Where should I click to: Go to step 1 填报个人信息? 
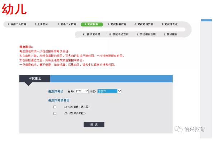[17, 24]
